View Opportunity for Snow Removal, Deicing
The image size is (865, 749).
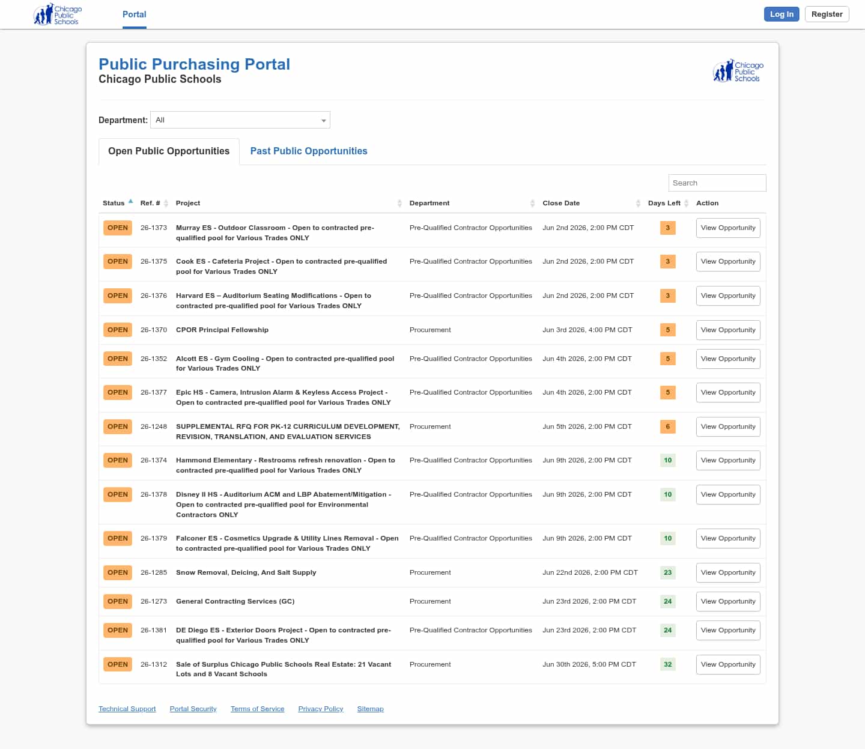click(728, 573)
